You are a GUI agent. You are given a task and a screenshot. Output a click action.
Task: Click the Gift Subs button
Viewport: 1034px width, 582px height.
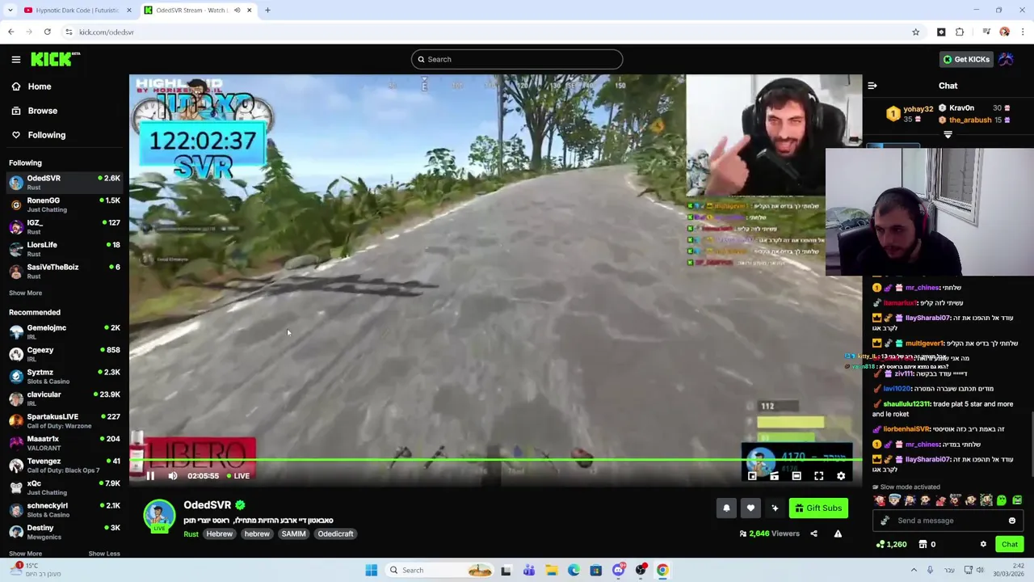(818, 508)
